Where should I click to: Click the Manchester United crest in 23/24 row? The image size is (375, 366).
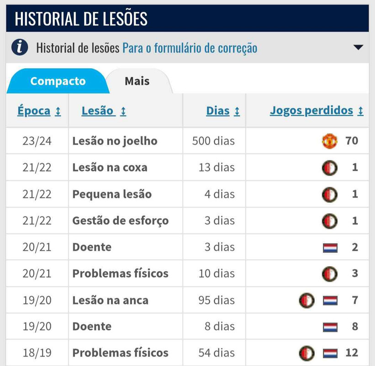click(330, 141)
